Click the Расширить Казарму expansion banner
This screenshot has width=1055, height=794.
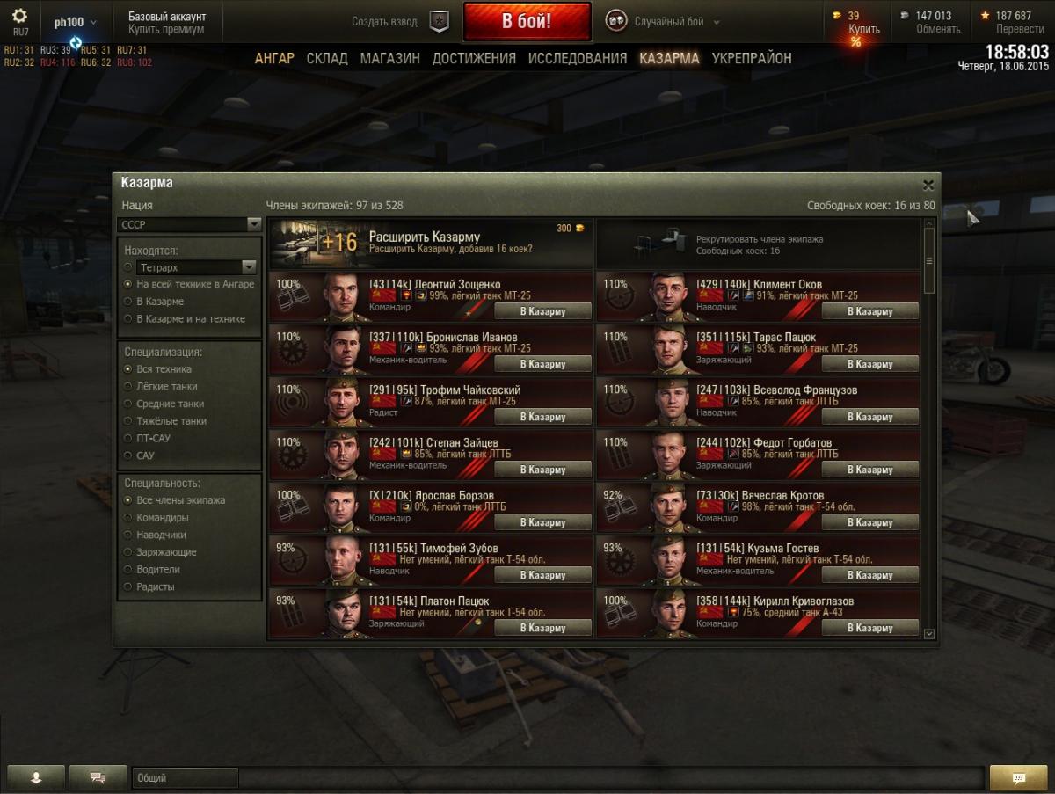pos(432,244)
